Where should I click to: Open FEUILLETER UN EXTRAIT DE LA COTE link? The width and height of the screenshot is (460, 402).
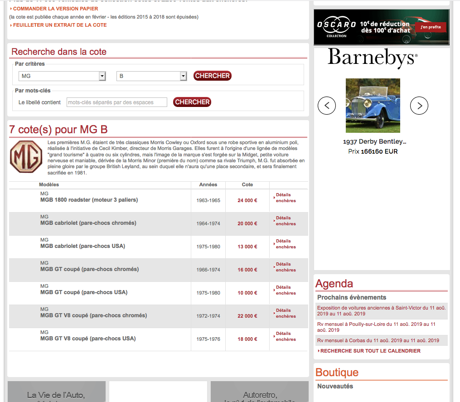59,25
